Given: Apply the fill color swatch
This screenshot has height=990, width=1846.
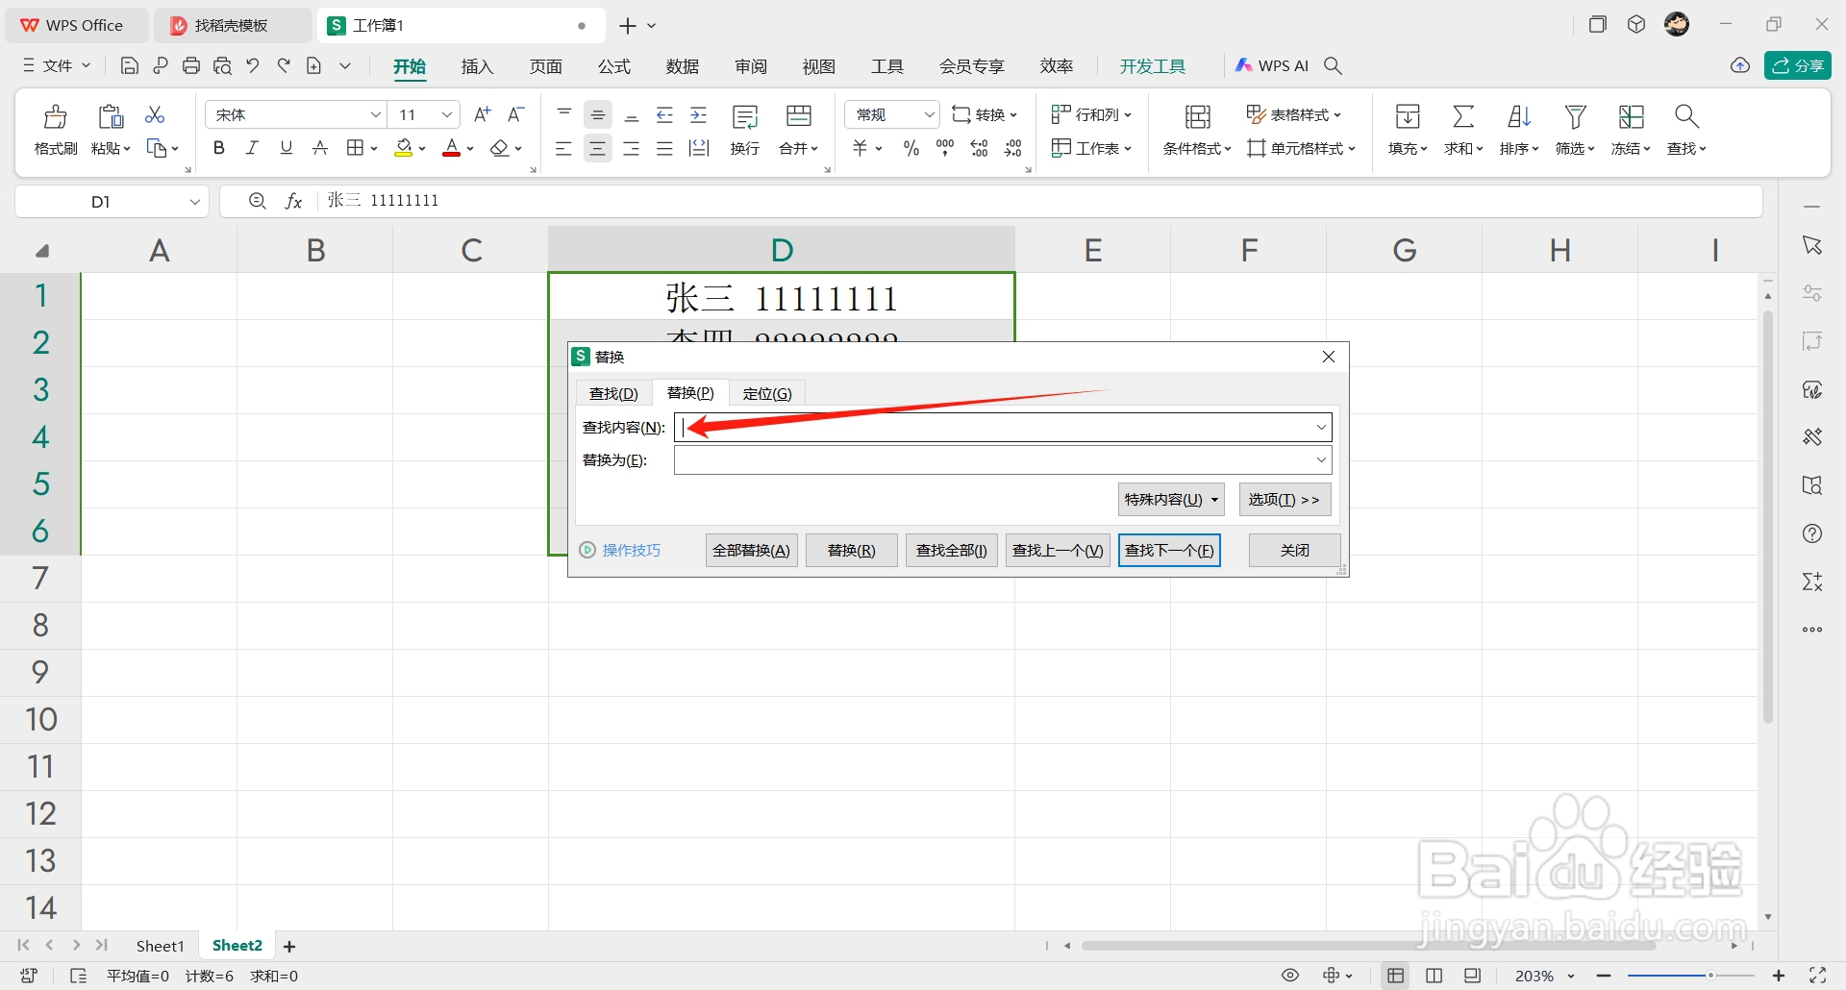Looking at the screenshot, I should pyautogui.click(x=404, y=148).
